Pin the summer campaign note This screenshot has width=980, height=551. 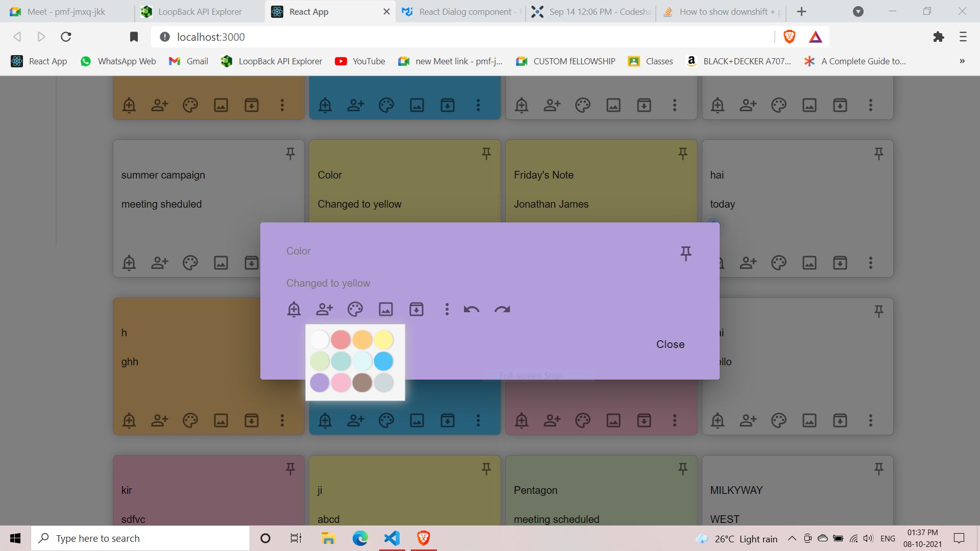(290, 154)
